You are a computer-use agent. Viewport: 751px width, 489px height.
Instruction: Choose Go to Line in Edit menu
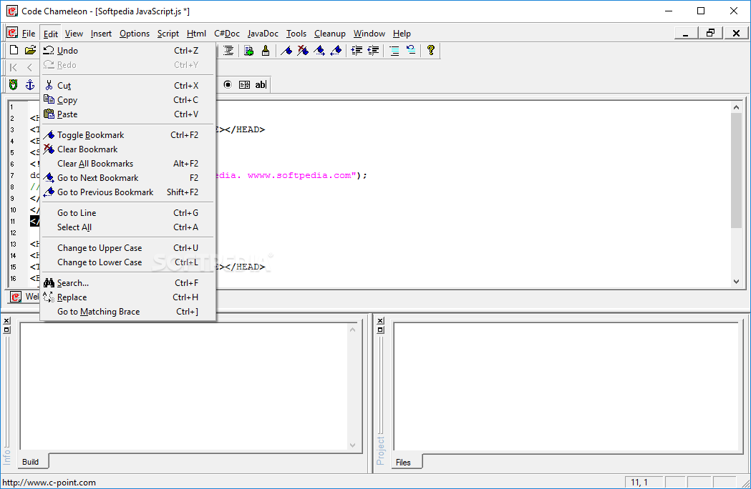[127, 213]
